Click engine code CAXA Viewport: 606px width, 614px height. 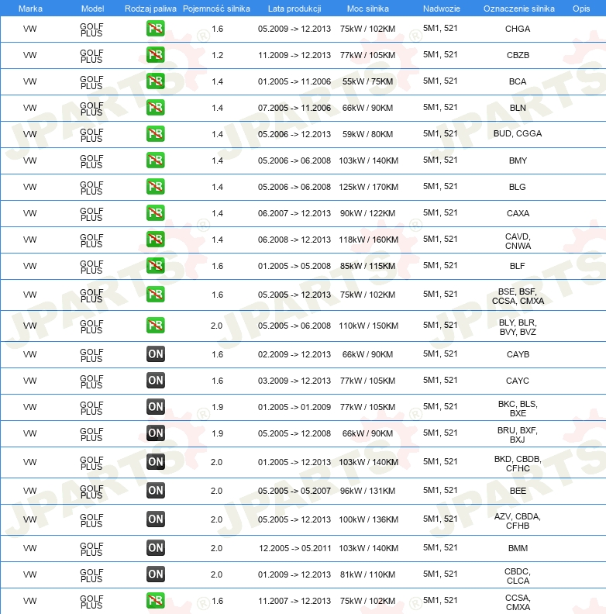point(518,213)
